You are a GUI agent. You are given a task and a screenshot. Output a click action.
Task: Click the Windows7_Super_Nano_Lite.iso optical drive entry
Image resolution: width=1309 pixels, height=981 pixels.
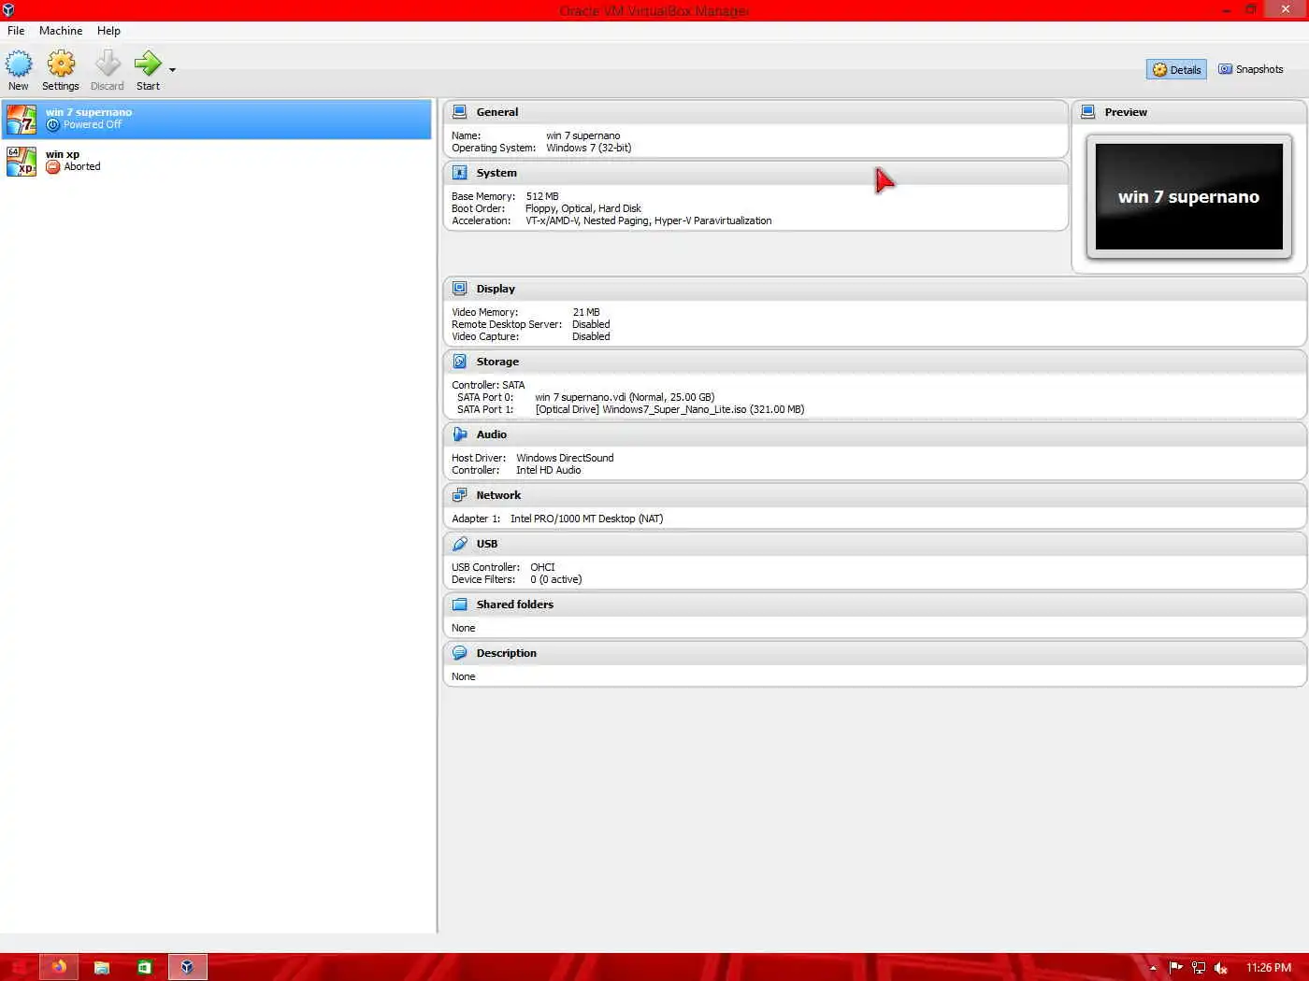[x=669, y=409]
